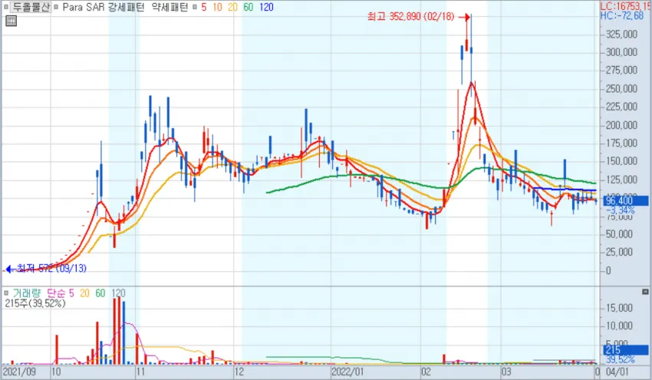Select the yellow 20-day price average label
The height and width of the screenshot is (380, 652).
pos(232,7)
